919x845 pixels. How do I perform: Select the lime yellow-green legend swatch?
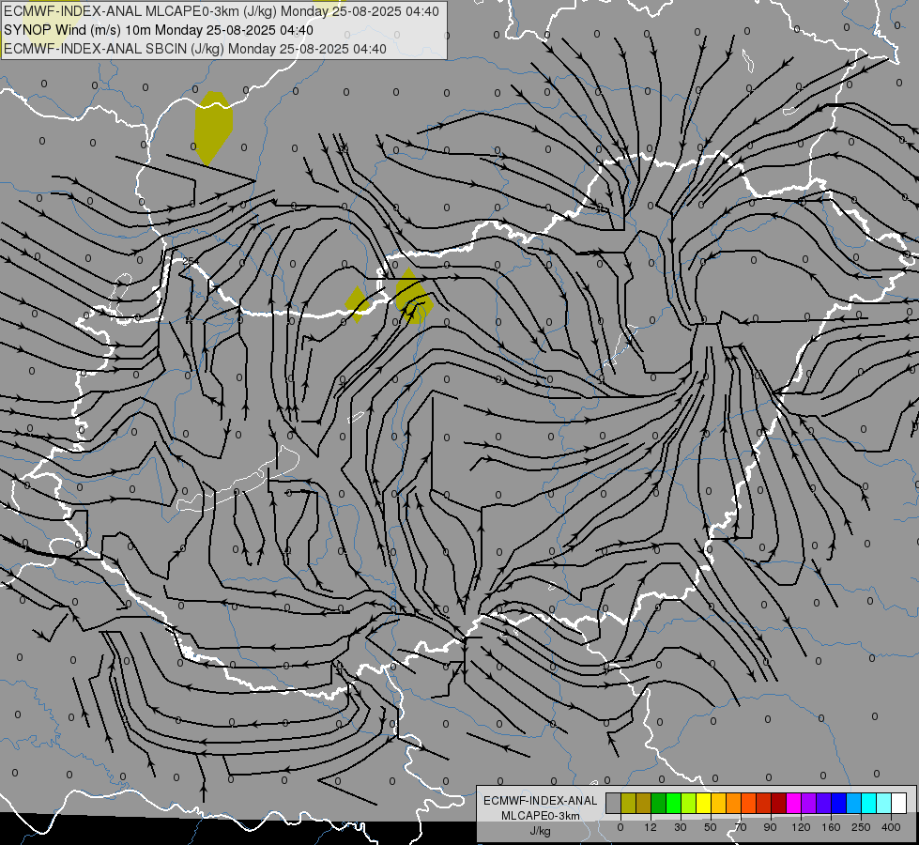point(689,803)
